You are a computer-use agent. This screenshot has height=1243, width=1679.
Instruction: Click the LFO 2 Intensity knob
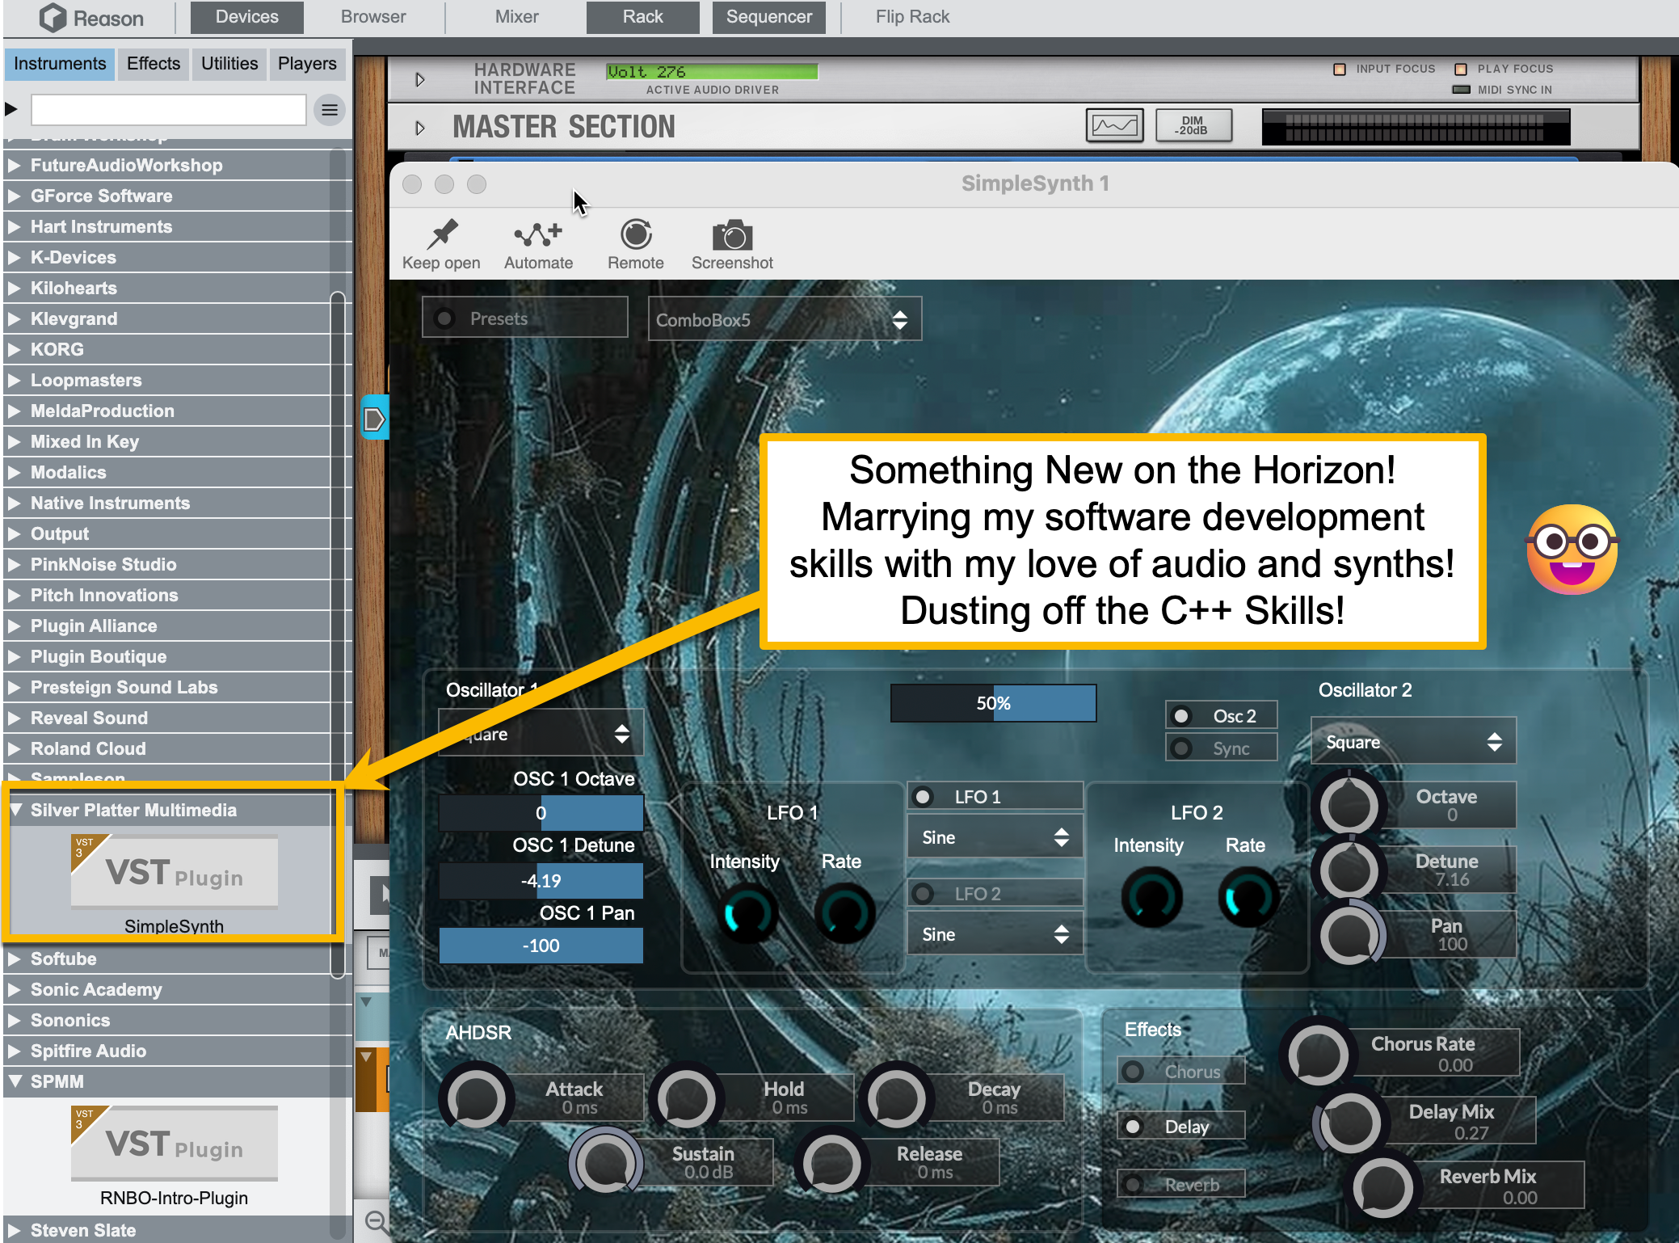click(1151, 897)
